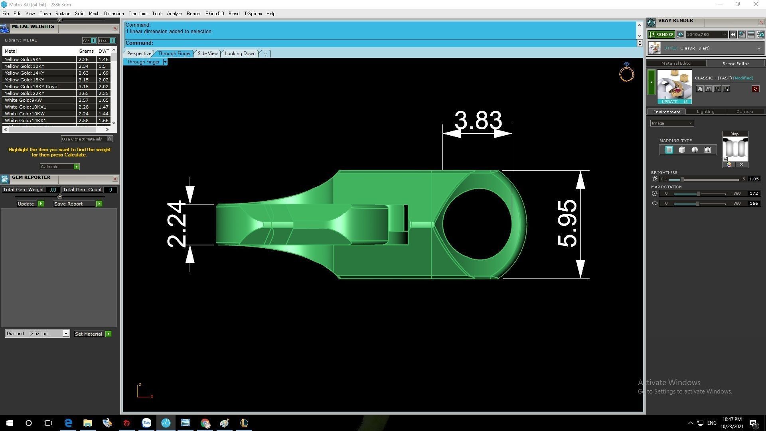Click the export scene folder icon
The height and width of the screenshot is (431, 766).
point(726,89)
